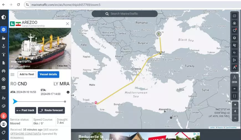Image resolution: width=241 pixels, height=140 pixels.
Task: Reload the page with the refresh button
Action: (18, 5)
